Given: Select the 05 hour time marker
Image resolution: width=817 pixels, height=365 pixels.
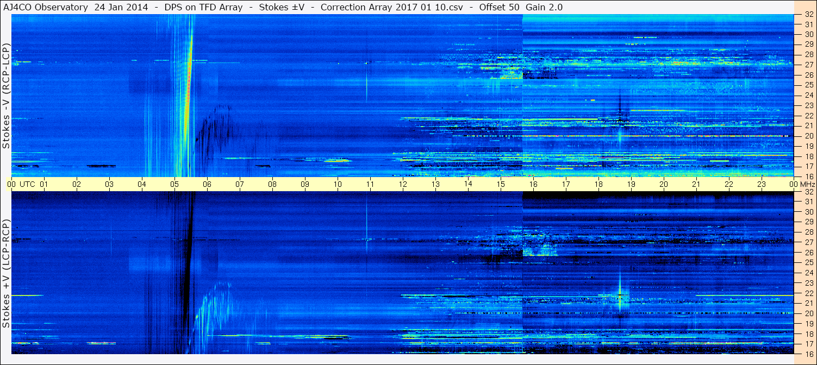Looking at the screenshot, I should click(x=174, y=184).
